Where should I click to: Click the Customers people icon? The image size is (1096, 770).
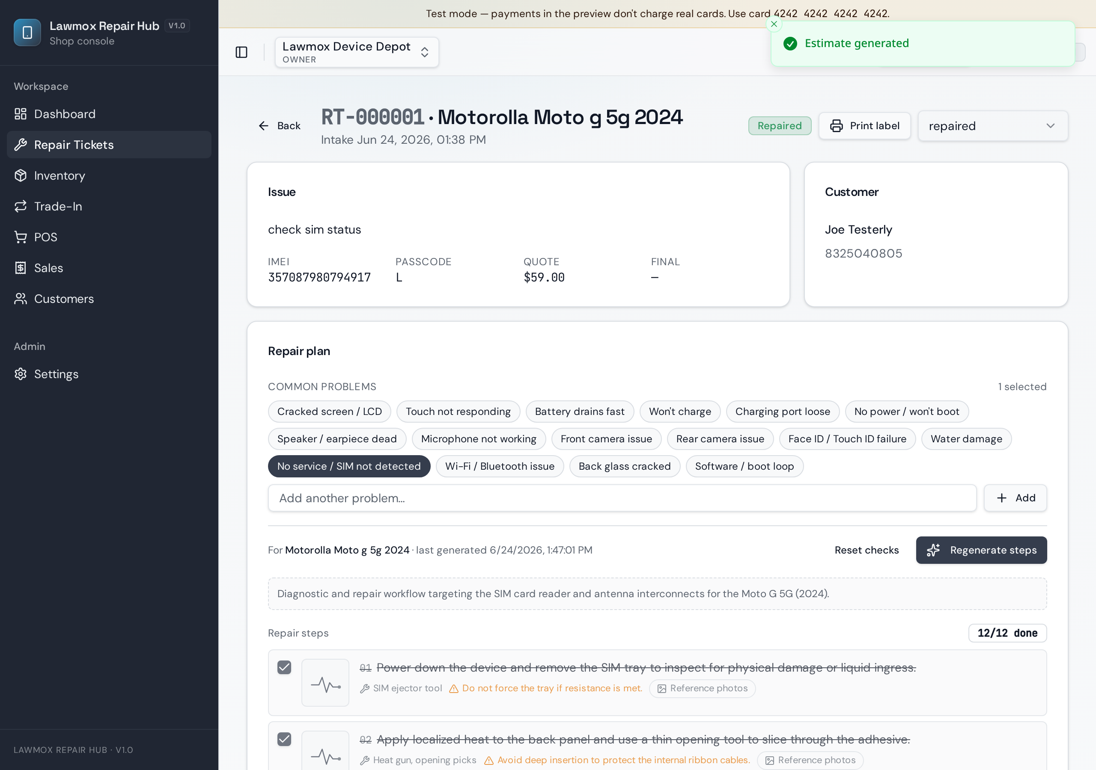tap(21, 299)
